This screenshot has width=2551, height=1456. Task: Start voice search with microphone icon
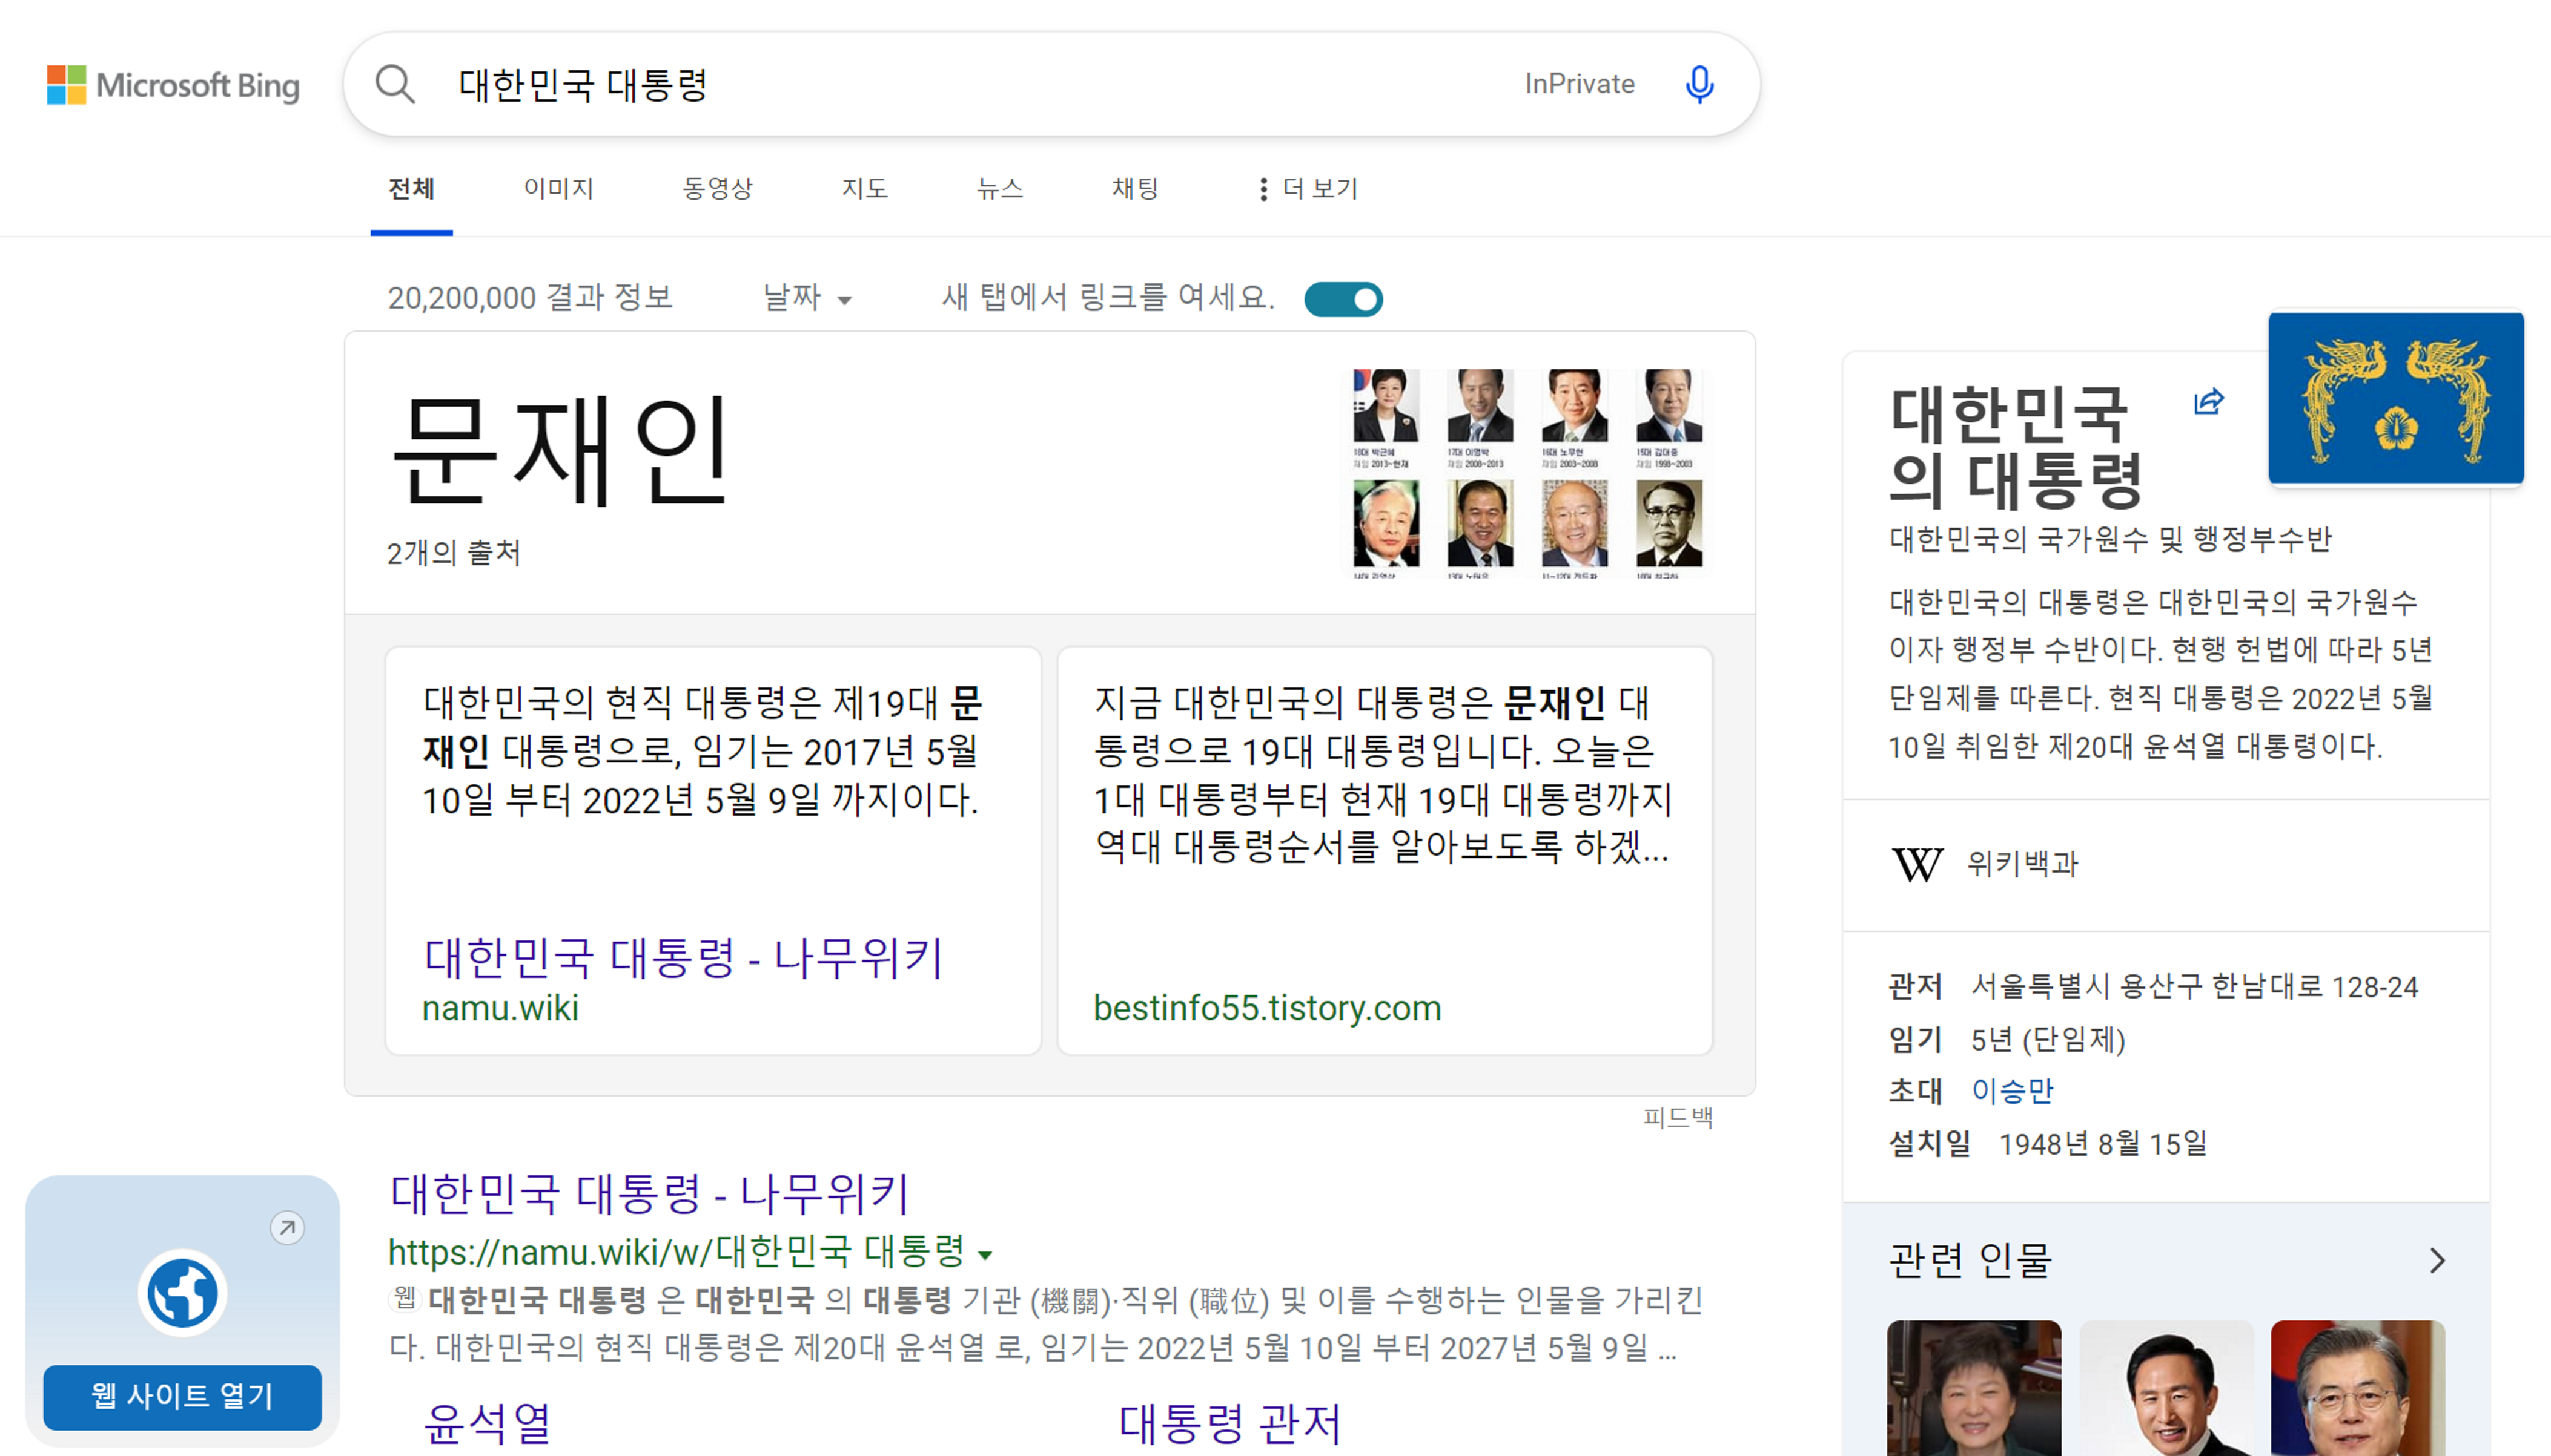click(x=1698, y=85)
